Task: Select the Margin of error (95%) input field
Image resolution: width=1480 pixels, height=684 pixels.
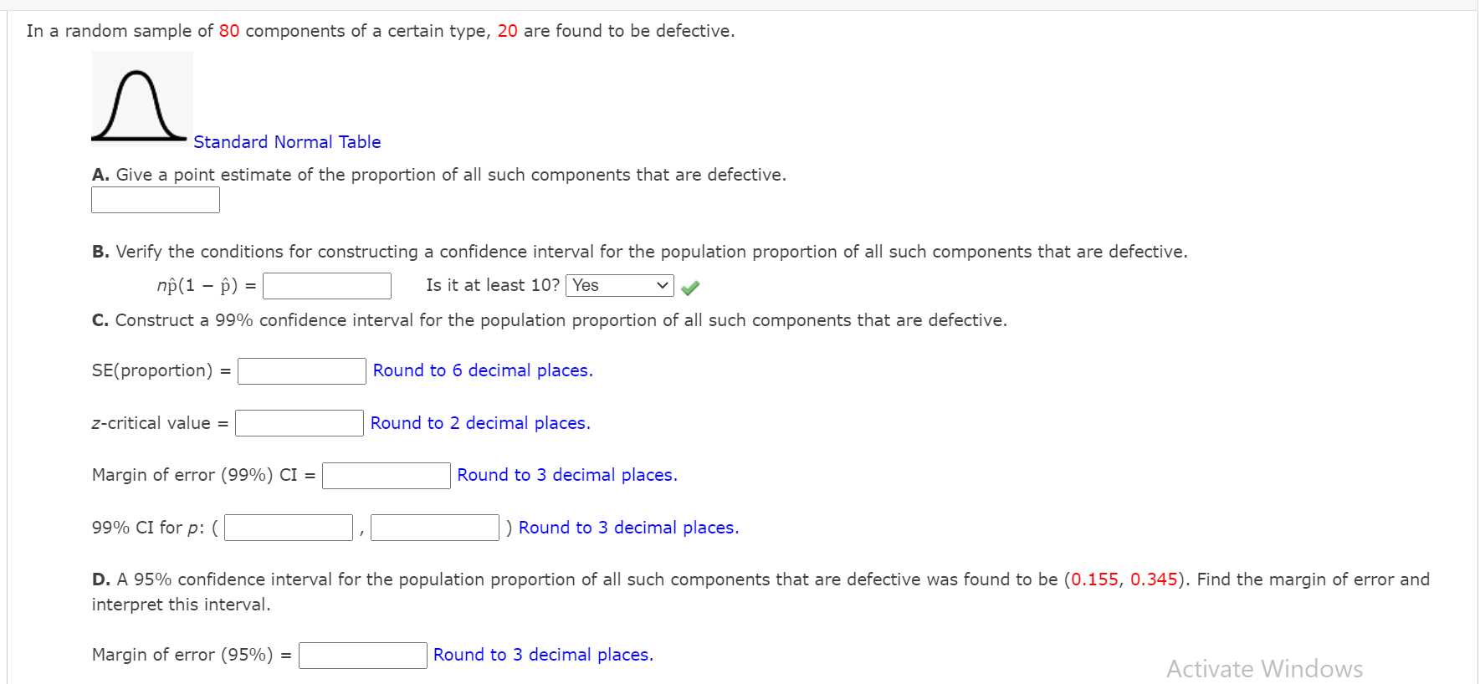Action: pos(362,655)
